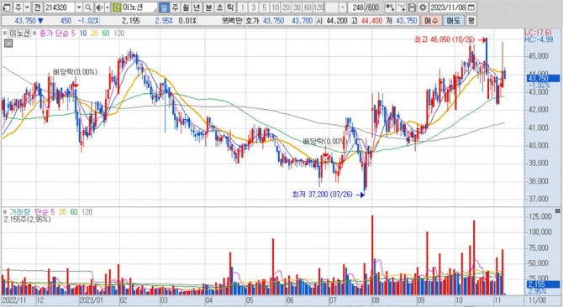Open the chart settings gear icon

[424, 8]
